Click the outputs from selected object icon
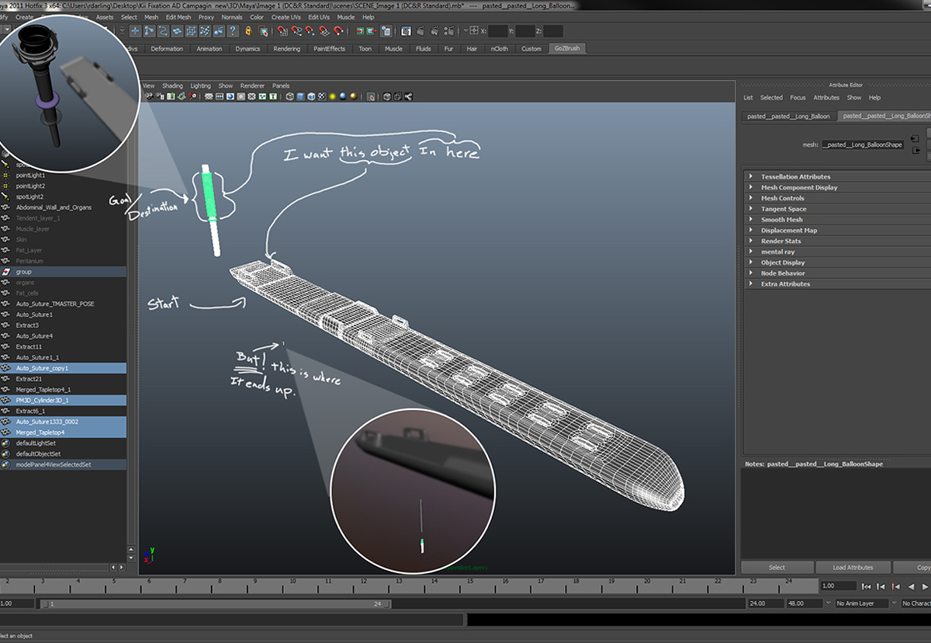The width and height of the screenshot is (931, 643). 371,31
